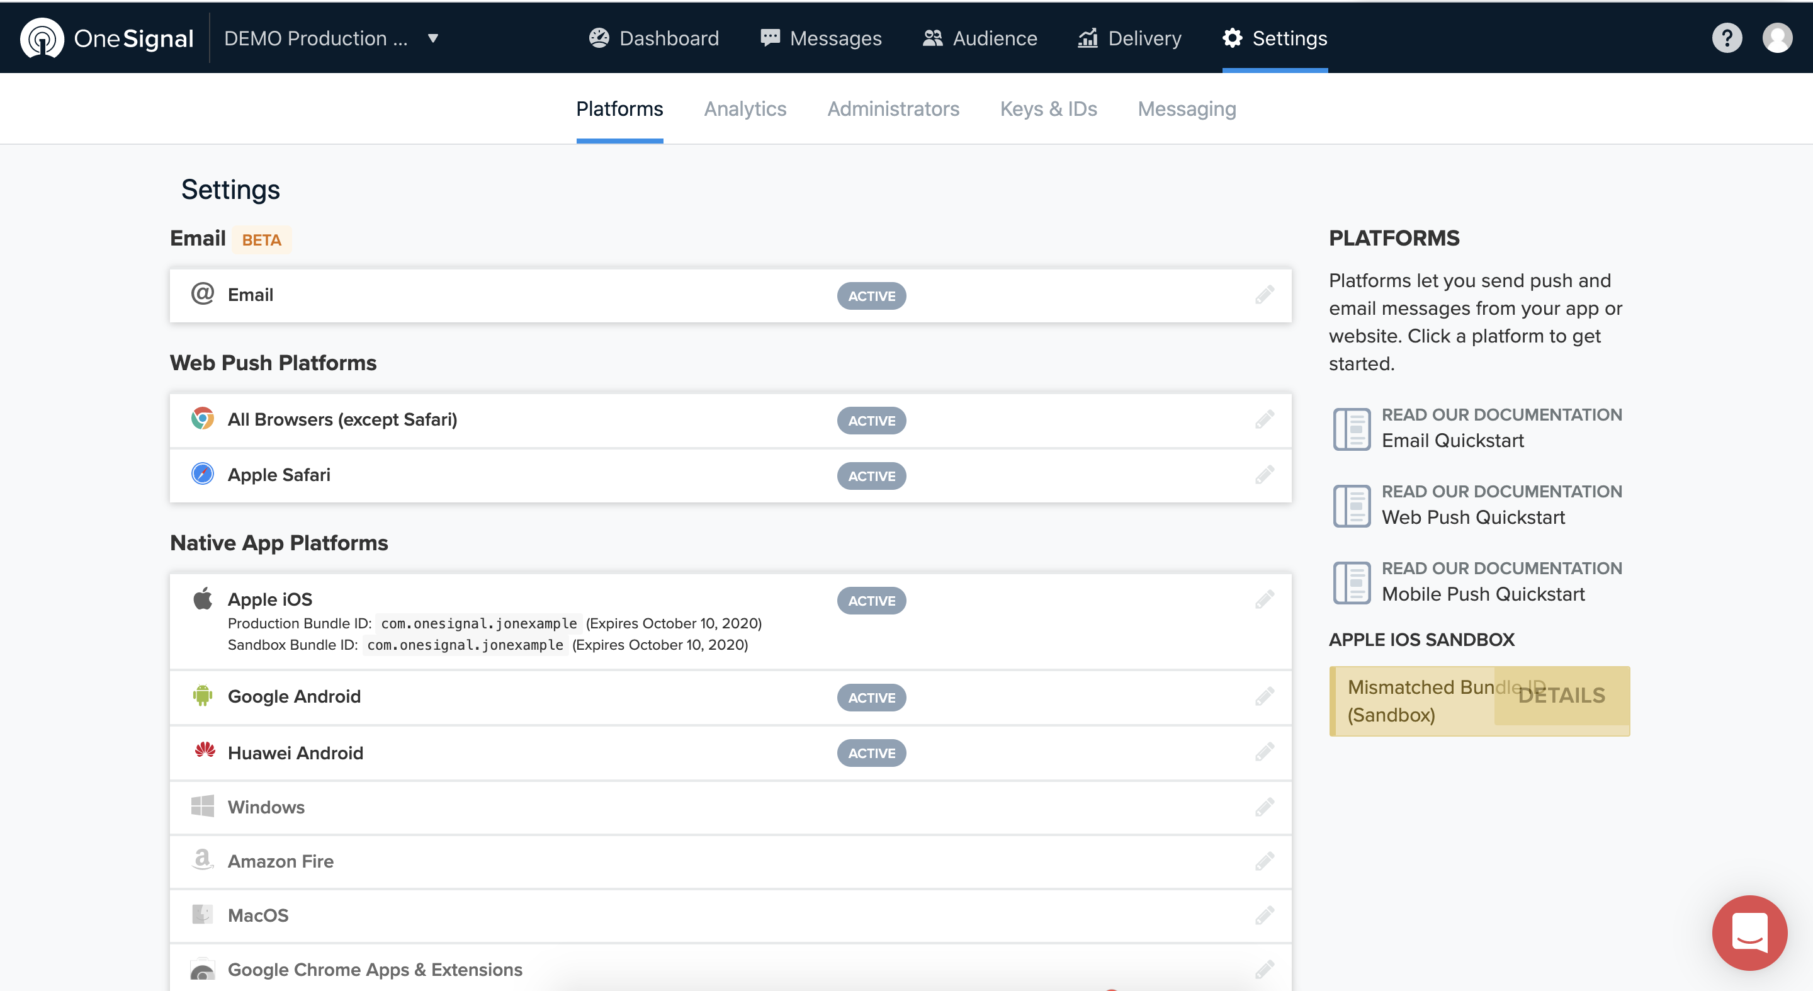Open the red chat support bubble

click(x=1749, y=932)
